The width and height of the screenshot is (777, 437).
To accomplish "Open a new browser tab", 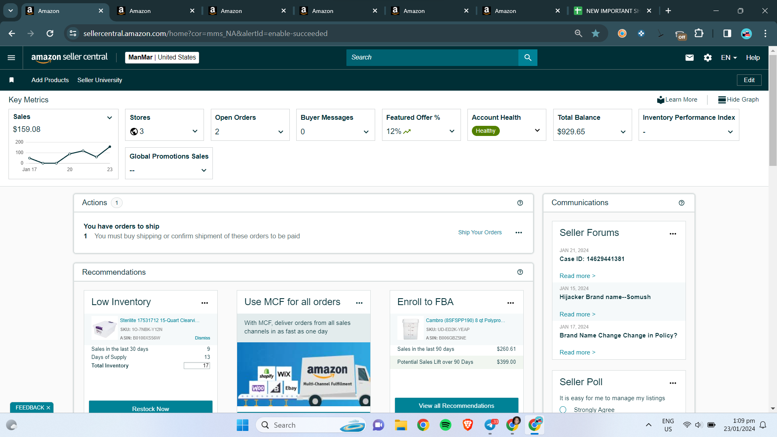I will click(668, 11).
